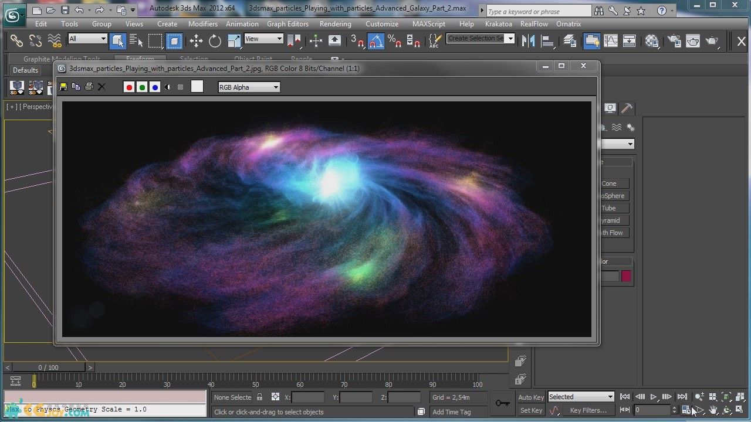Click Add Time Tag
The height and width of the screenshot is (422, 751).
tap(452, 412)
